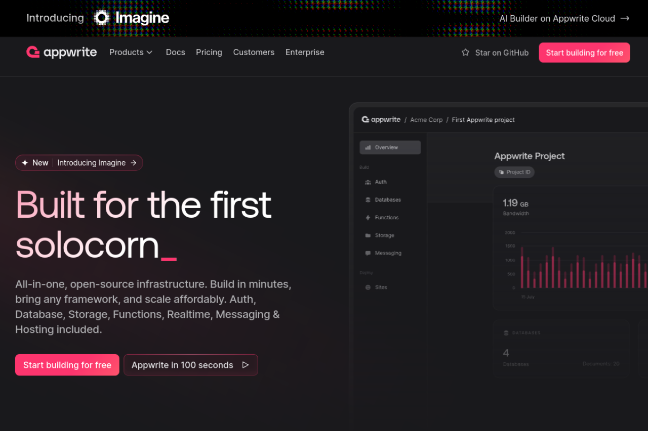Click the Storage folder icon in the sidebar
Image resolution: width=648 pixels, height=431 pixels.
[x=368, y=235]
